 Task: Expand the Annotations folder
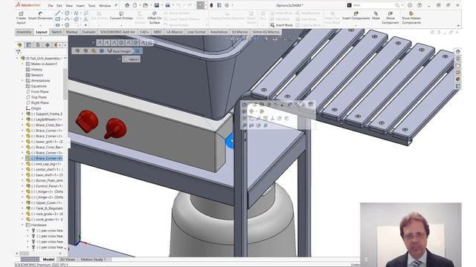click(x=22, y=81)
